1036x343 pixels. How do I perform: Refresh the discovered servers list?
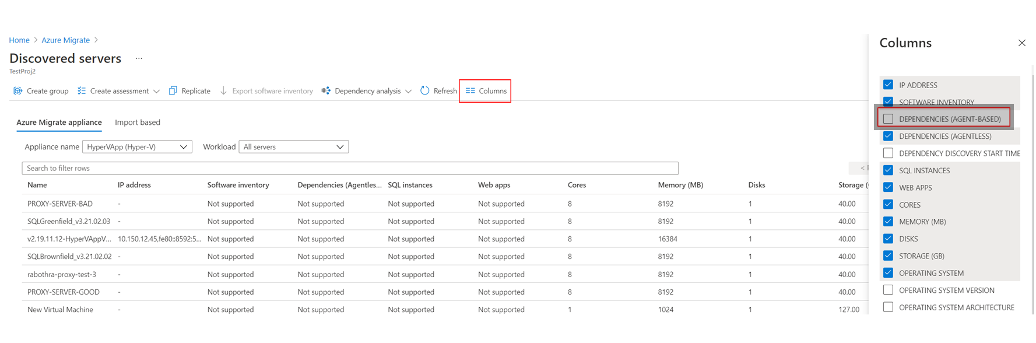438,91
